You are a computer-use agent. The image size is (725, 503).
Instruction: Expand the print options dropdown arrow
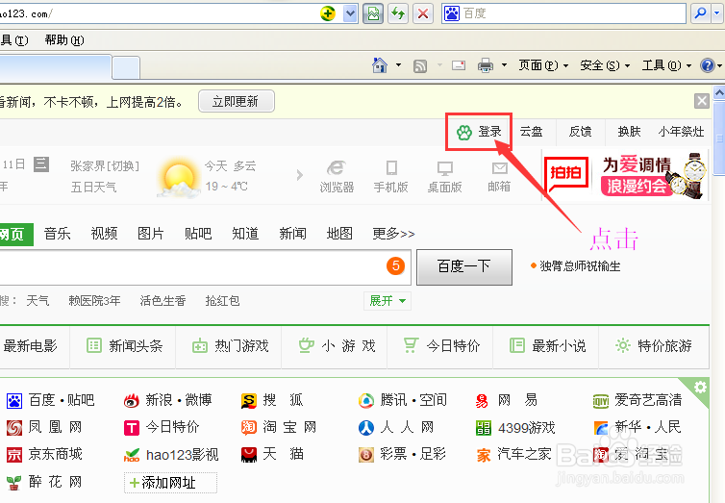[504, 65]
